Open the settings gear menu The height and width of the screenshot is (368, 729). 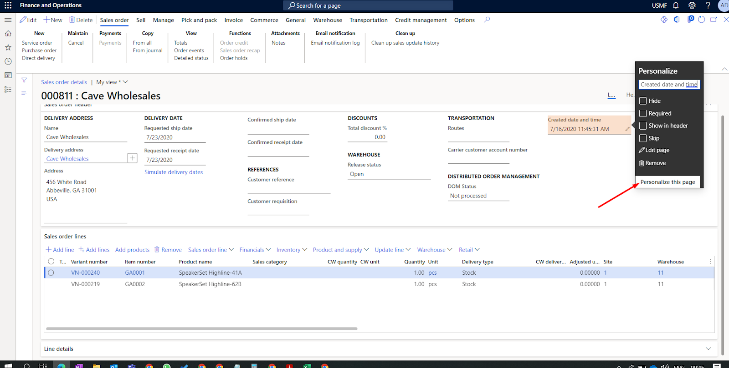[x=692, y=5]
